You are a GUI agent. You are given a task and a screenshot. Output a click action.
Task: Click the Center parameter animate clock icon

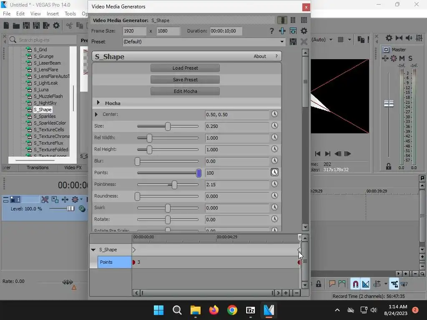274,114
